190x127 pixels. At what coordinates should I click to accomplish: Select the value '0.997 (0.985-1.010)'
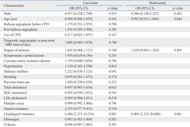(79, 87)
